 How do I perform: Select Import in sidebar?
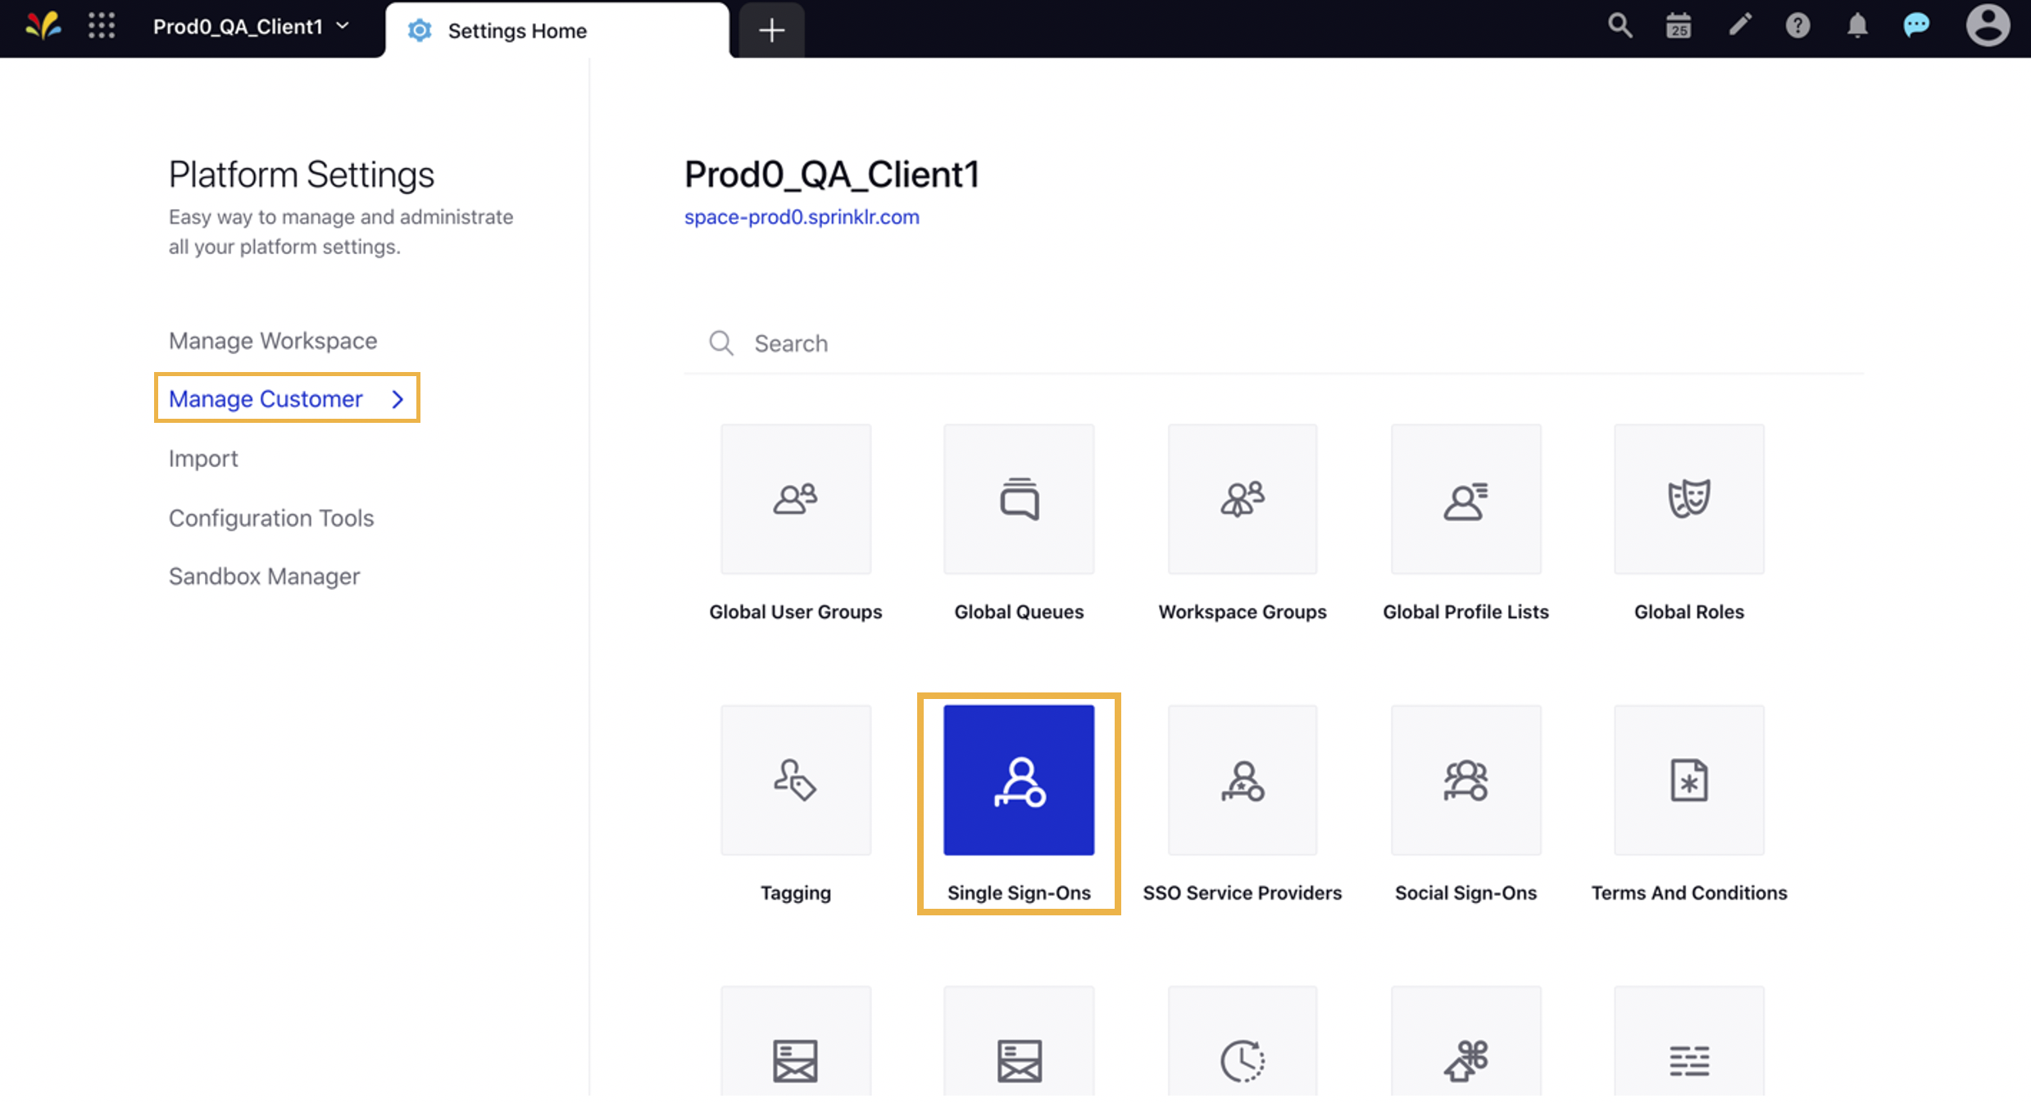click(x=203, y=458)
